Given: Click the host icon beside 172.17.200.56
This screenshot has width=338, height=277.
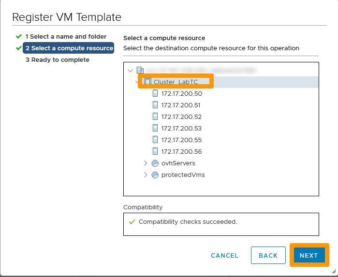Looking at the screenshot, I should [155, 151].
